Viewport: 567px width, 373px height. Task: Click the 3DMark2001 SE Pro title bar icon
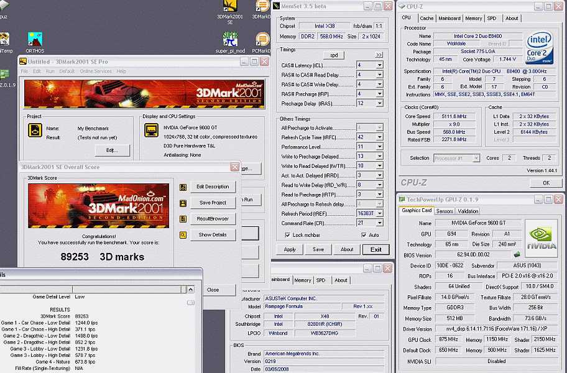click(x=23, y=62)
